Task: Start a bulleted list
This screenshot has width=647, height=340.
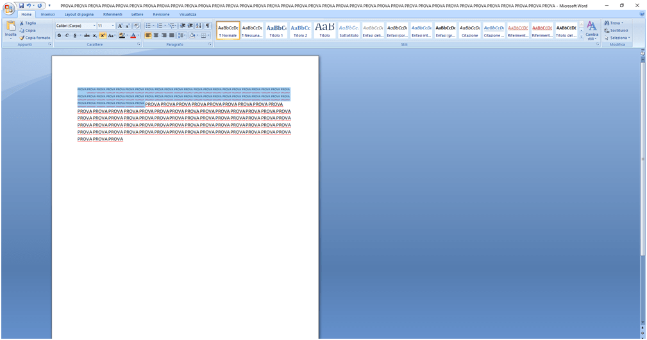Action: click(x=147, y=26)
